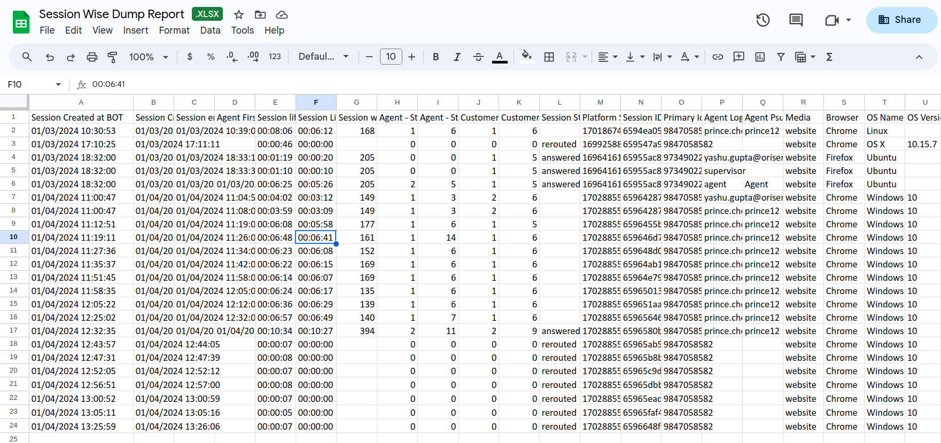The image size is (941, 443).
Task: Click the borders grid icon
Action: (549, 57)
